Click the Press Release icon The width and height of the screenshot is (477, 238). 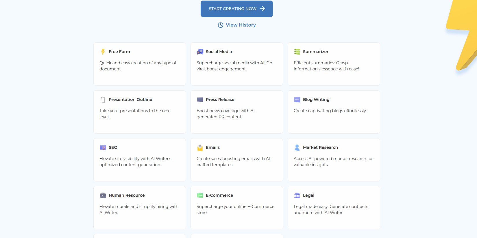(200, 100)
